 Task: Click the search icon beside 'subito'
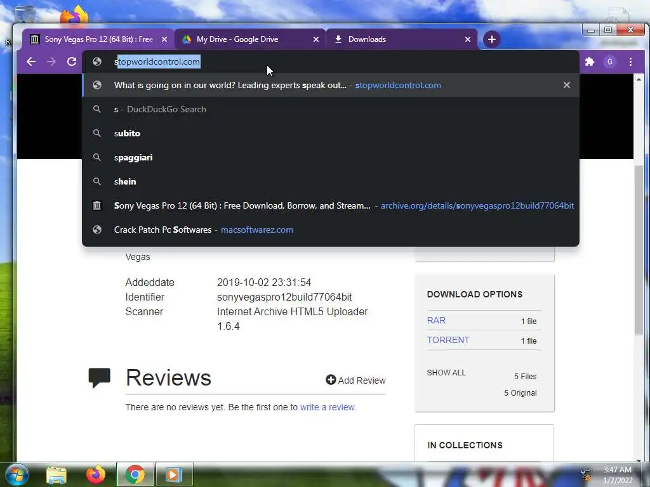point(97,133)
